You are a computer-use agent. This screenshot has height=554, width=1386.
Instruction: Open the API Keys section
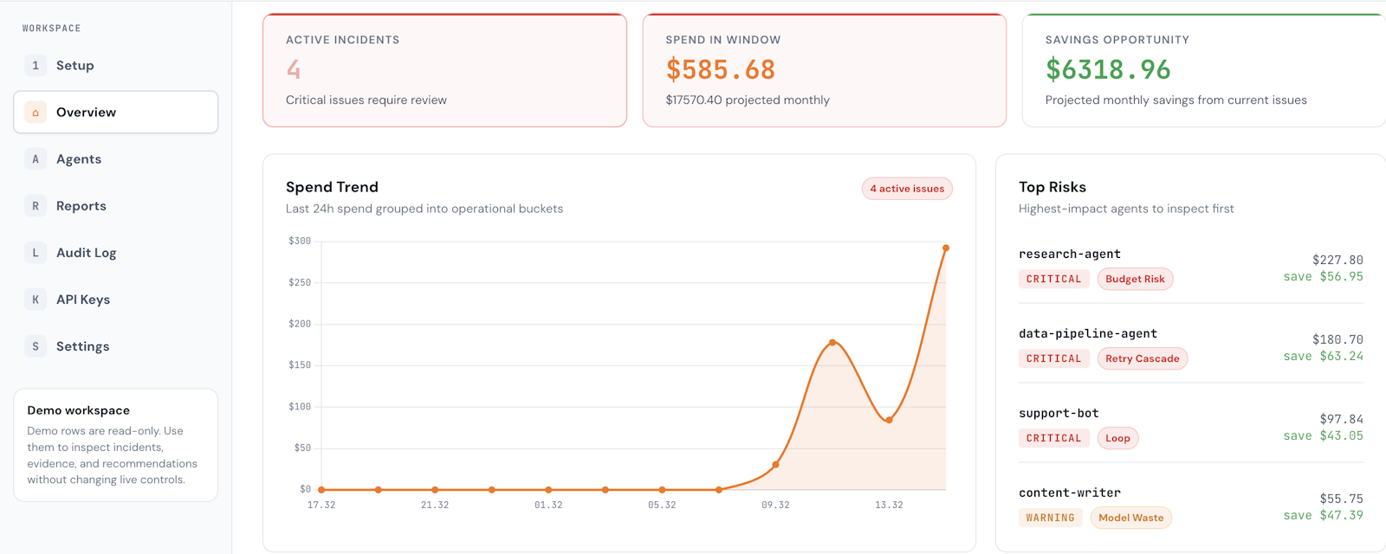[x=115, y=300]
